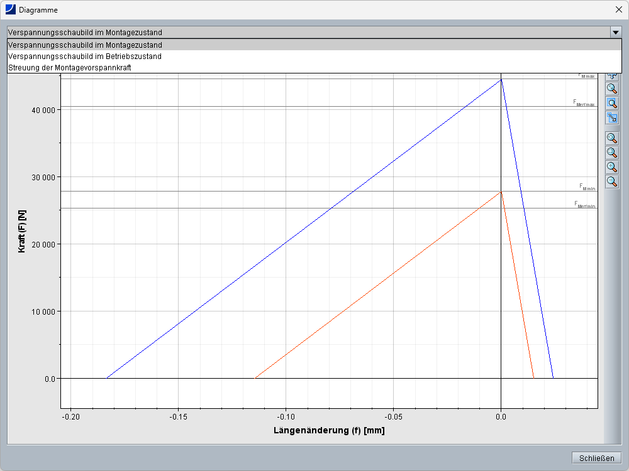Screen dimensions: 629x471
Task: Select the zoom window area tool
Action: click(x=611, y=103)
